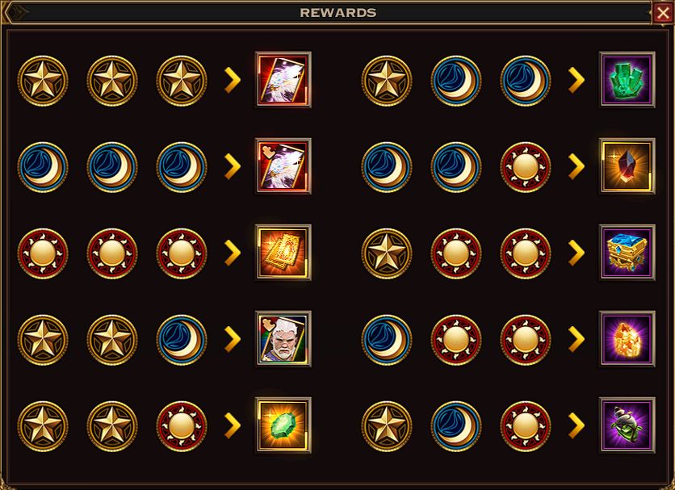Select the golden cards reward icon

click(283, 253)
